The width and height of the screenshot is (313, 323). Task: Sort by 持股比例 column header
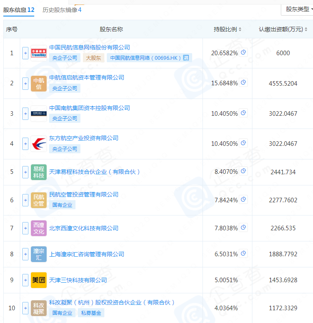[228, 29]
